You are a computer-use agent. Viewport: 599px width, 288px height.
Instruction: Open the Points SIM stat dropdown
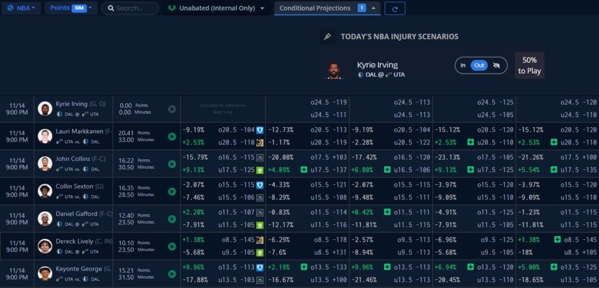[71, 8]
